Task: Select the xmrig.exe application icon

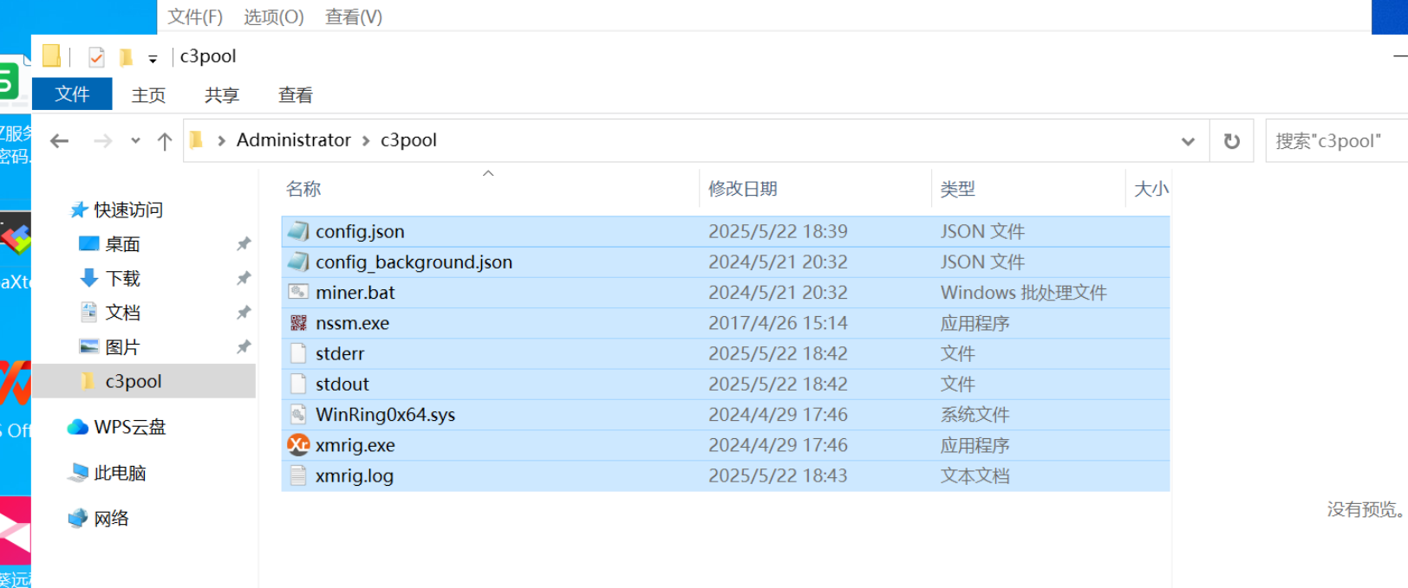Action: [x=298, y=445]
